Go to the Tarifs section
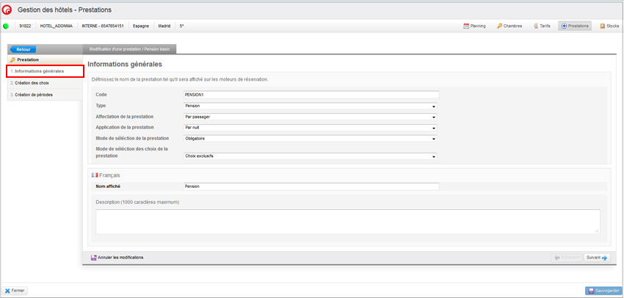624x298 pixels. click(541, 26)
